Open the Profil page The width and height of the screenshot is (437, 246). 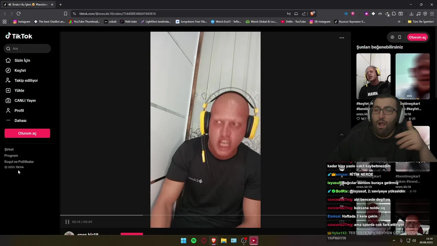coord(19,111)
